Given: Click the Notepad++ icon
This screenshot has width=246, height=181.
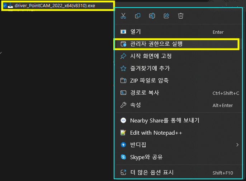Looking at the screenshot, I should 123,133.
